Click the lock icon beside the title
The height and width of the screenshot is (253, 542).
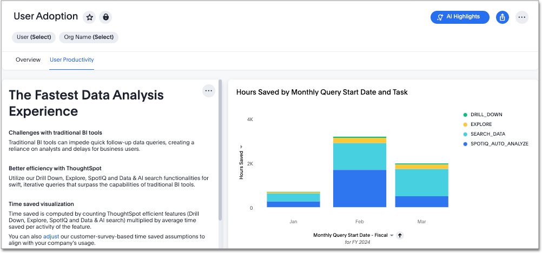105,17
